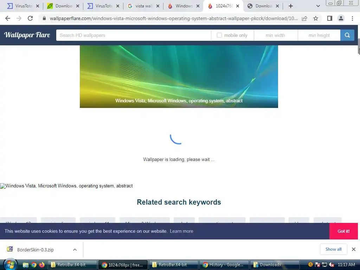360x270 pixels.
Task: Go forward to the next page
Action: 19,18
